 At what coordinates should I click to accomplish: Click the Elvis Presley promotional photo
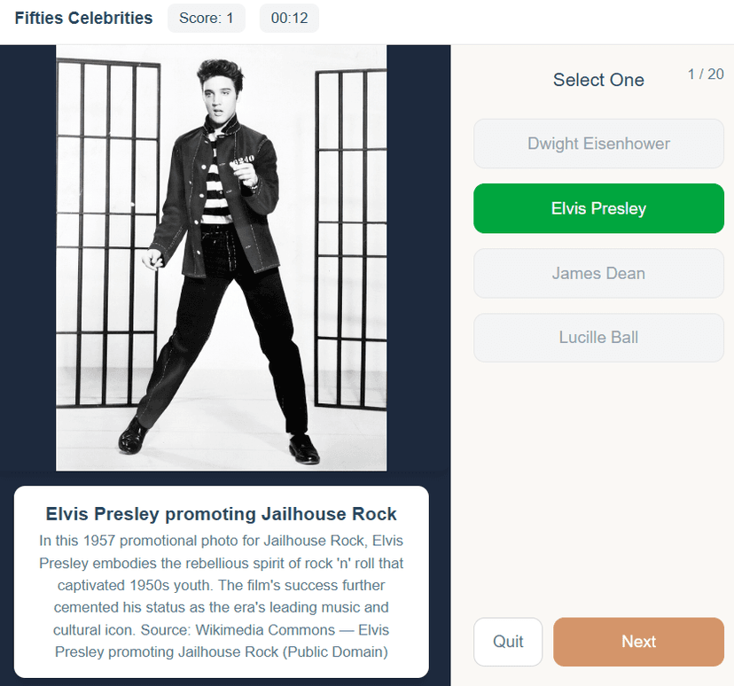pyautogui.click(x=222, y=257)
